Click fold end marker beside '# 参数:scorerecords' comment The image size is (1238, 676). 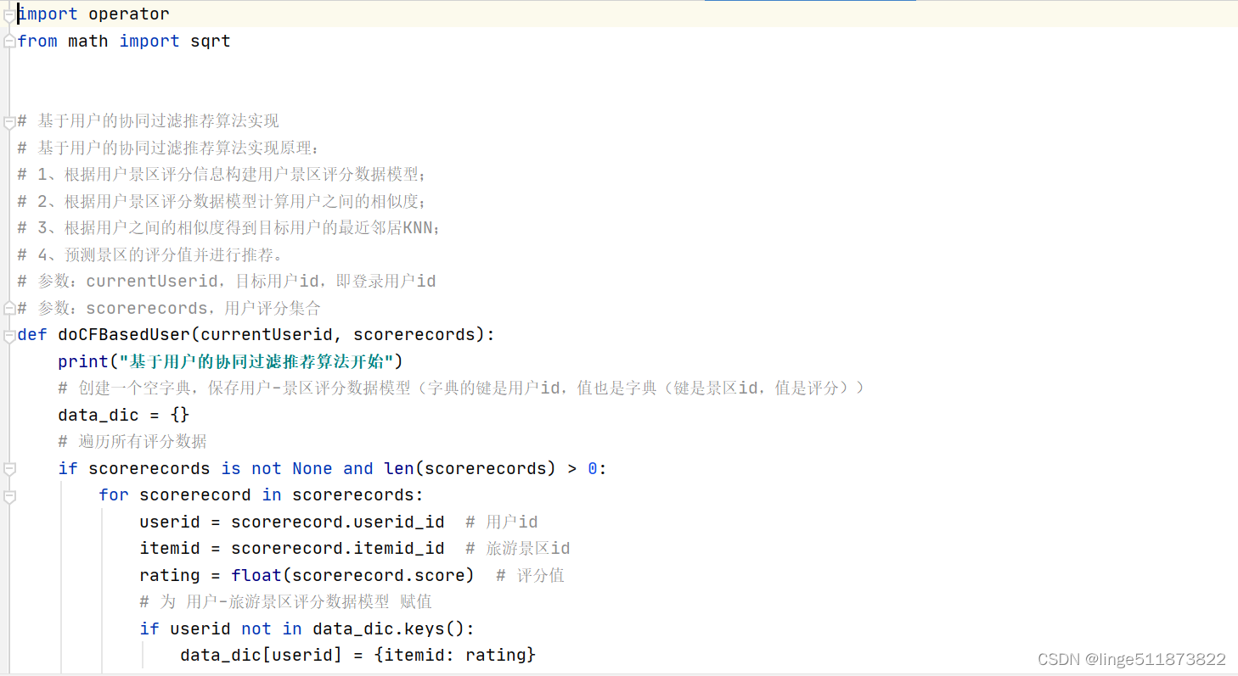tap(9, 308)
